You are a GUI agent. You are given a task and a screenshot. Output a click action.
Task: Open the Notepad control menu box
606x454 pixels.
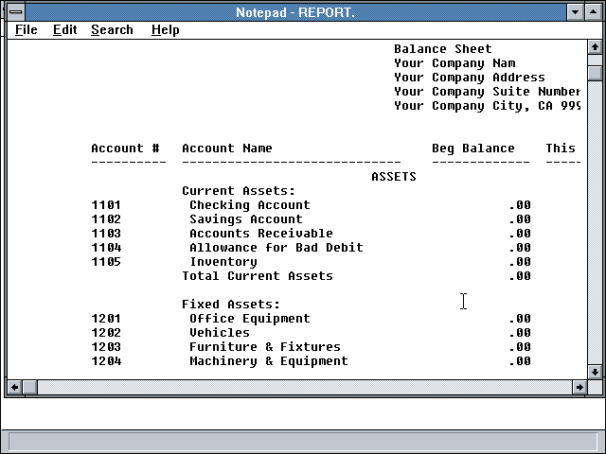coord(16,12)
